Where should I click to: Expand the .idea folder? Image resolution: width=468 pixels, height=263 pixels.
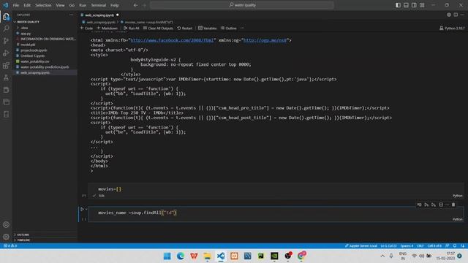point(24,28)
